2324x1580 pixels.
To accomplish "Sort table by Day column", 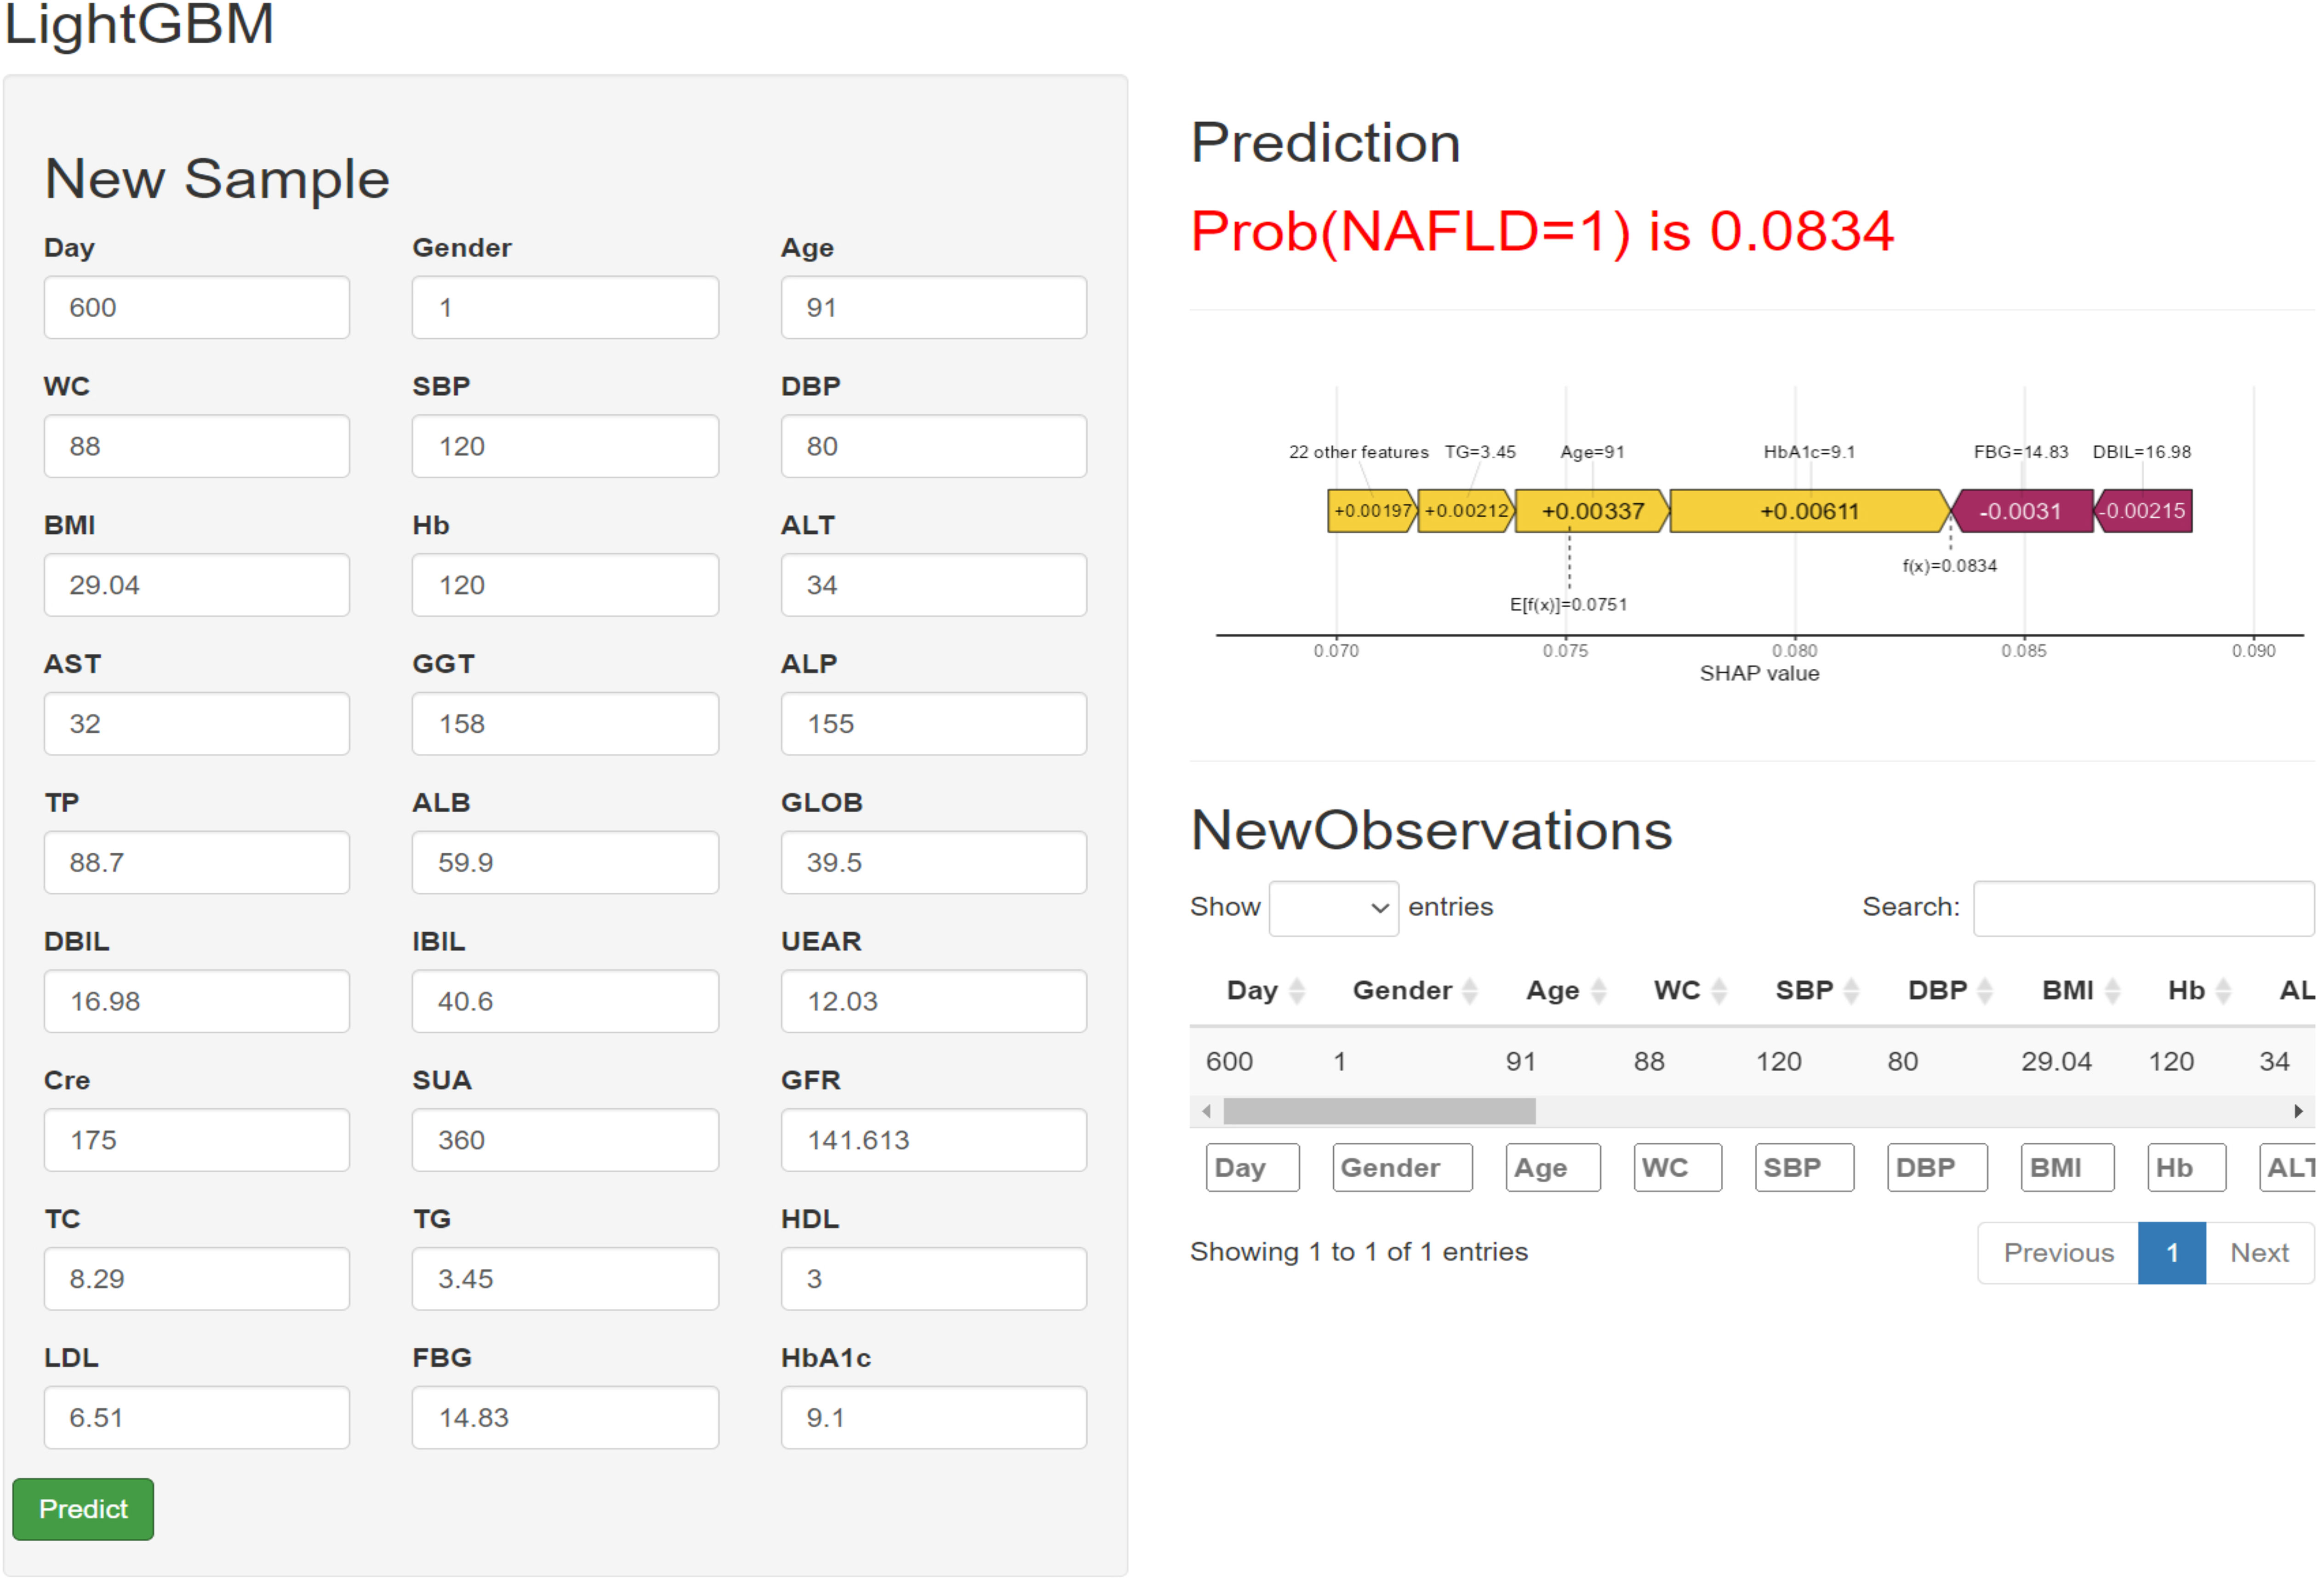I will click(x=1265, y=990).
